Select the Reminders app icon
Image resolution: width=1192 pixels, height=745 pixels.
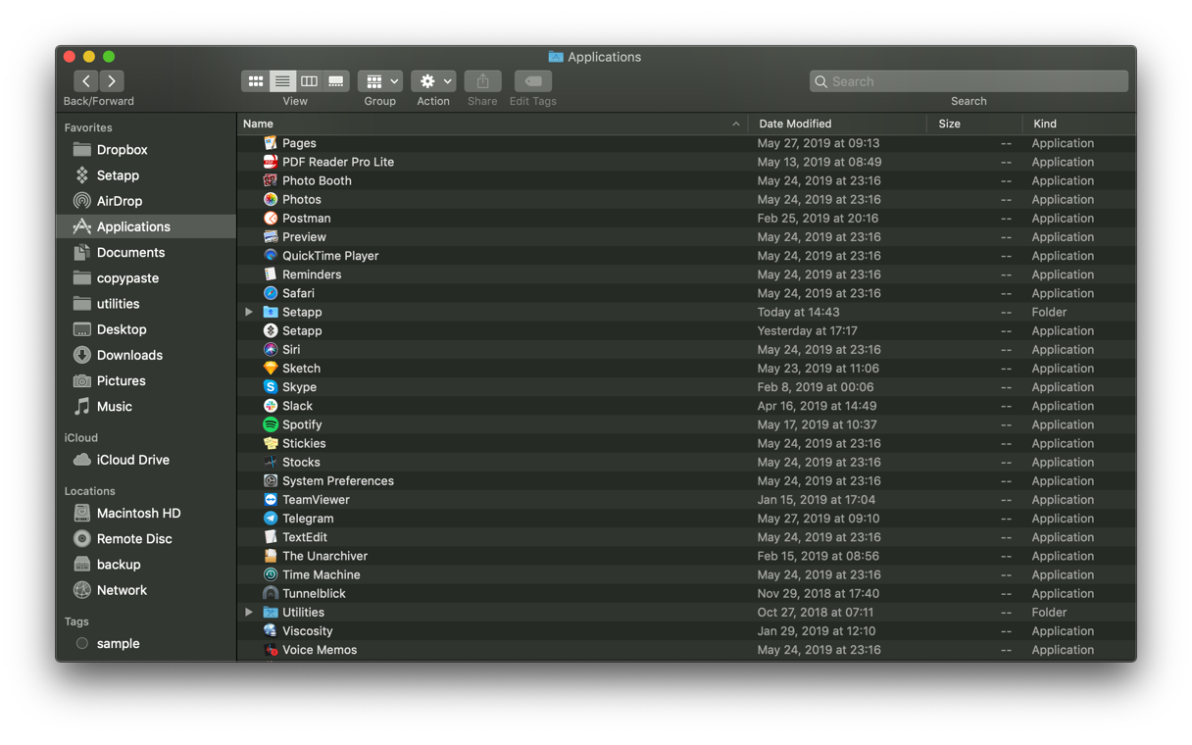(271, 274)
